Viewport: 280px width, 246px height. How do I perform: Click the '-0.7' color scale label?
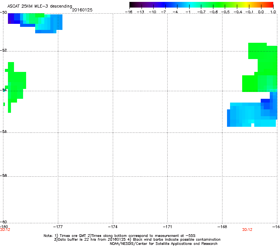(201, 12)
